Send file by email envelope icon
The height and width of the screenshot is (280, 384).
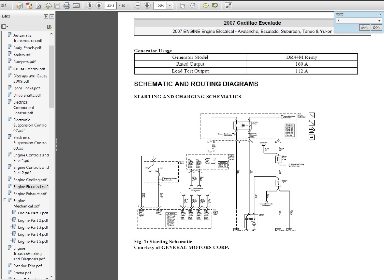[76, 6]
